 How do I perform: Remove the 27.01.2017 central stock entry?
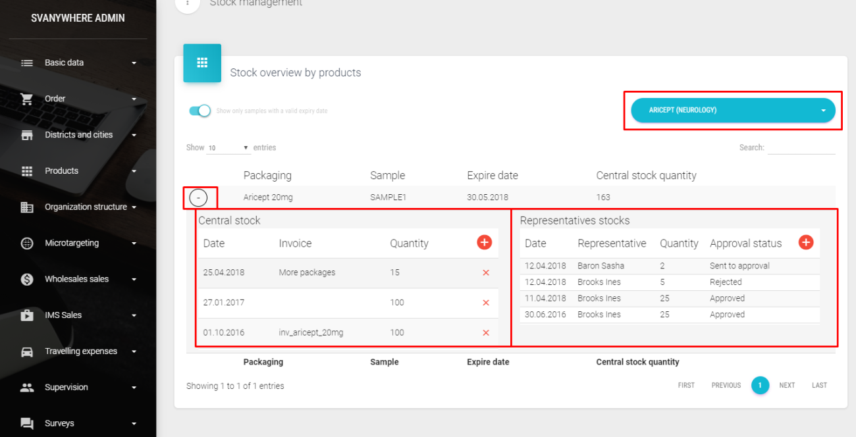486,303
